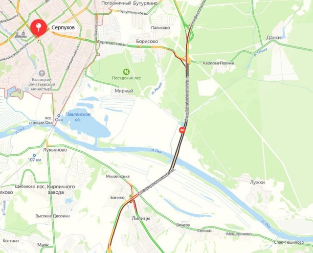Click the Высокие Дворики label
This screenshot has width=313, height=253.
(x=52, y=216)
